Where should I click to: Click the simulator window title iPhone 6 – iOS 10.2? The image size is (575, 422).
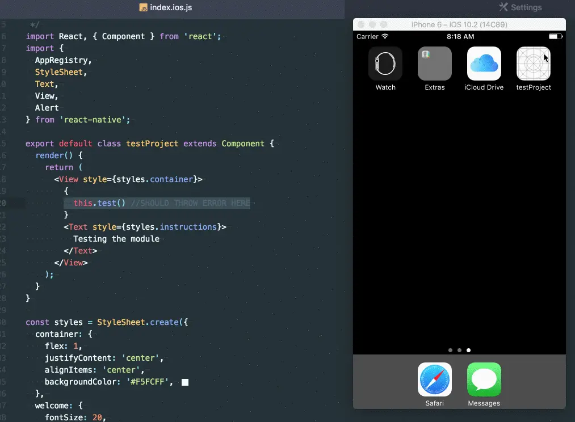click(459, 24)
